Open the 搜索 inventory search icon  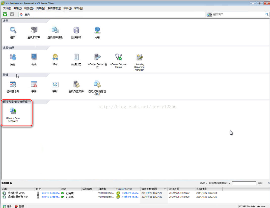13,30
